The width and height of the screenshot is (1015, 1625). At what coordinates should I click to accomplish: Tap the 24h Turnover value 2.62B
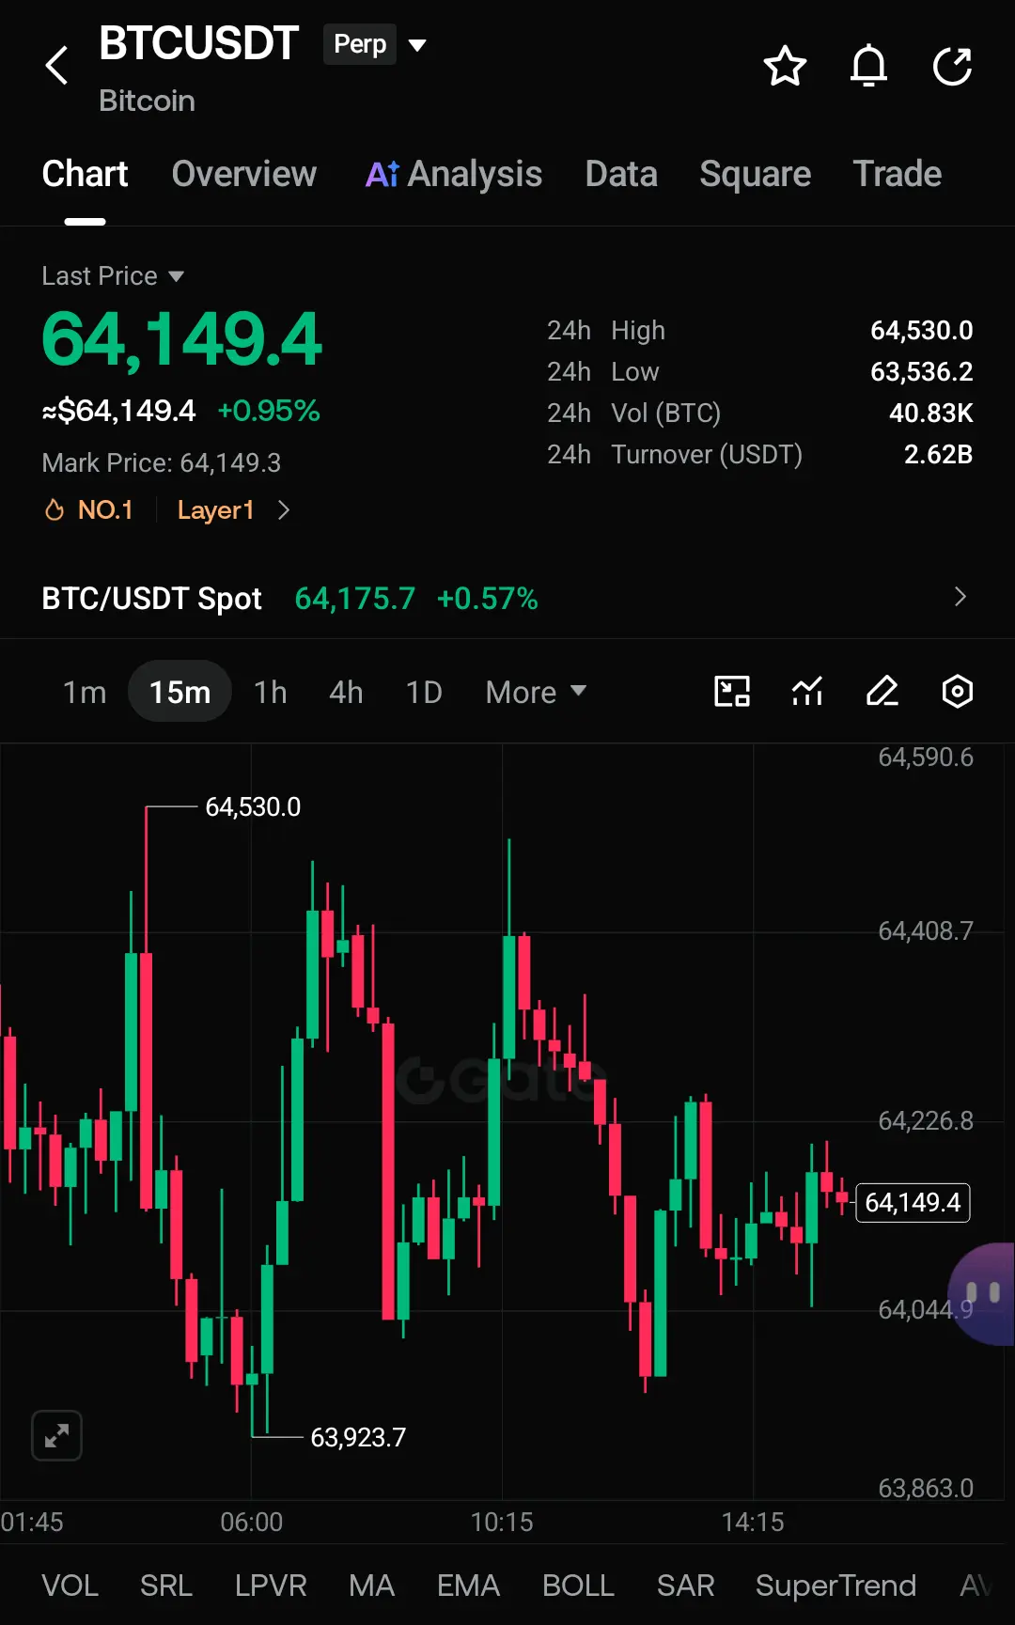coord(938,454)
